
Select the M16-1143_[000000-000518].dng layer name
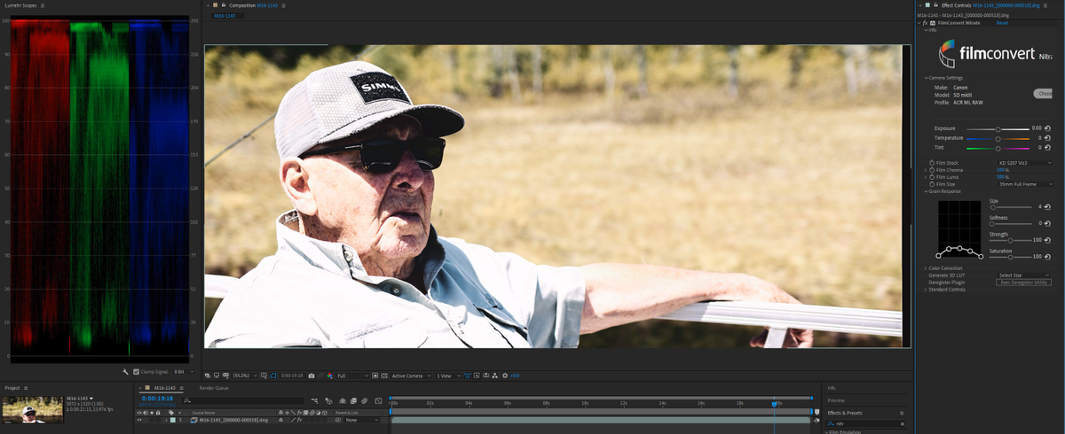(x=233, y=420)
